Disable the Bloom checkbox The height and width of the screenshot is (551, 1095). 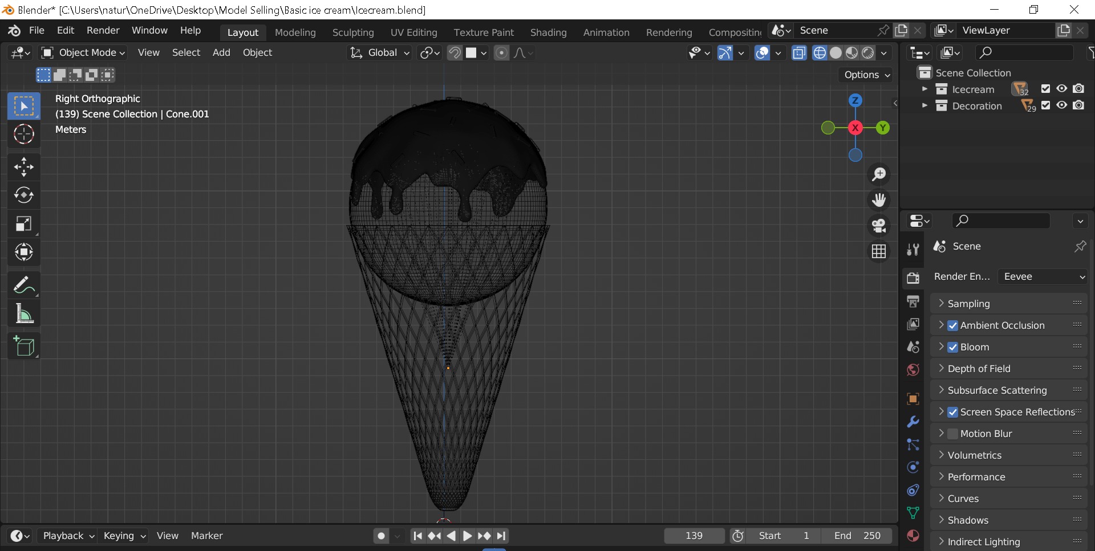click(x=952, y=348)
